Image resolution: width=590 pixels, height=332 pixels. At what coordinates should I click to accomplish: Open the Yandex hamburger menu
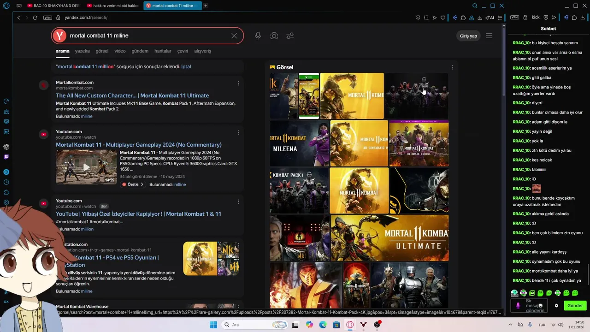point(489,36)
